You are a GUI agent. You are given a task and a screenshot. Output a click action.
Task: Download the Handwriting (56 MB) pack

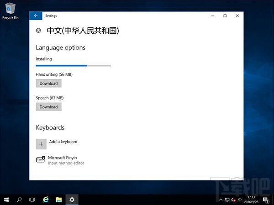point(48,83)
